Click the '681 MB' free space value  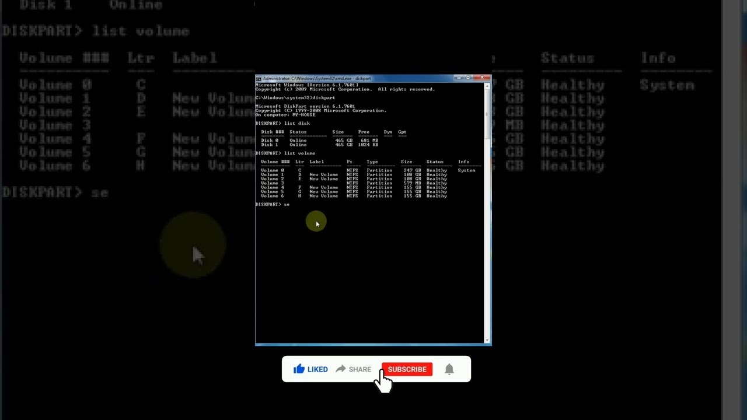(x=369, y=141)
